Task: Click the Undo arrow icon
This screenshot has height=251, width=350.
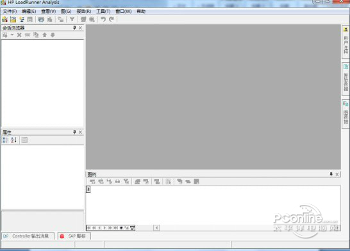Action: click(103, 20)
